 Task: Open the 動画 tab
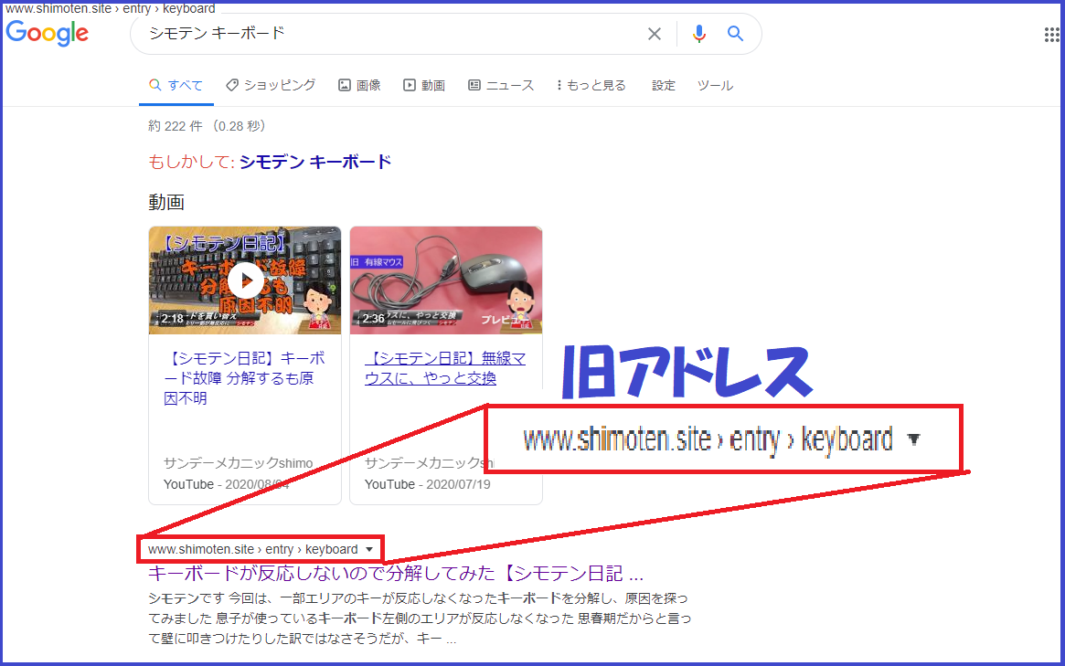click(424, 86)
